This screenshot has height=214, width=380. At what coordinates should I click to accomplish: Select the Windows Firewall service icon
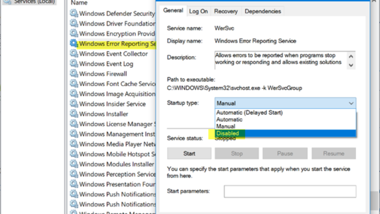(x=74, y=74)
